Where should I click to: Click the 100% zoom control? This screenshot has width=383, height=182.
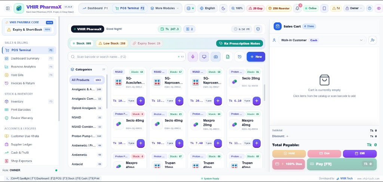point(237,8)
